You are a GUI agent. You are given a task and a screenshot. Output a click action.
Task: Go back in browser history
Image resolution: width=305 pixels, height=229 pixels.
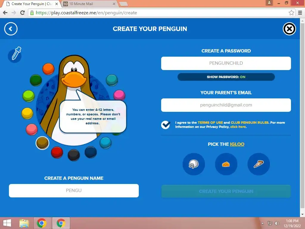5,13
